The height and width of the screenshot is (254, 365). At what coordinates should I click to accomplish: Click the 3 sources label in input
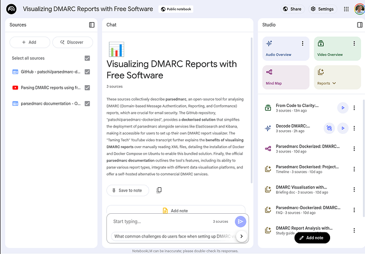[x=221, y=221]
